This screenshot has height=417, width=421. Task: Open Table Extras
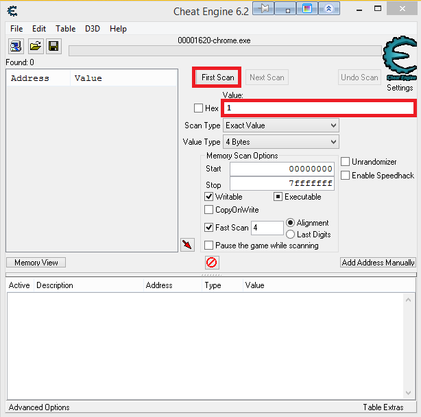coord(383,407)
